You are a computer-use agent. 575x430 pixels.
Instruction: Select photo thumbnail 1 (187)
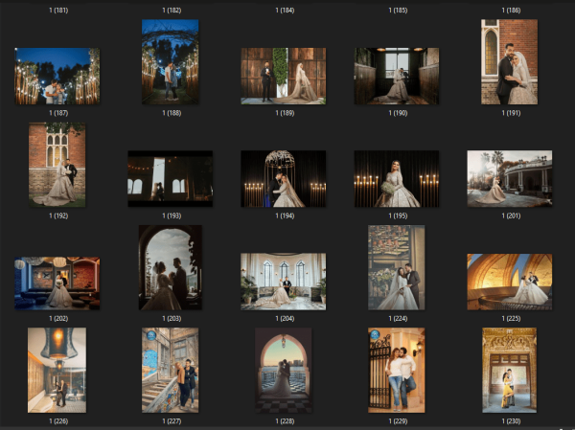point(57,77)
